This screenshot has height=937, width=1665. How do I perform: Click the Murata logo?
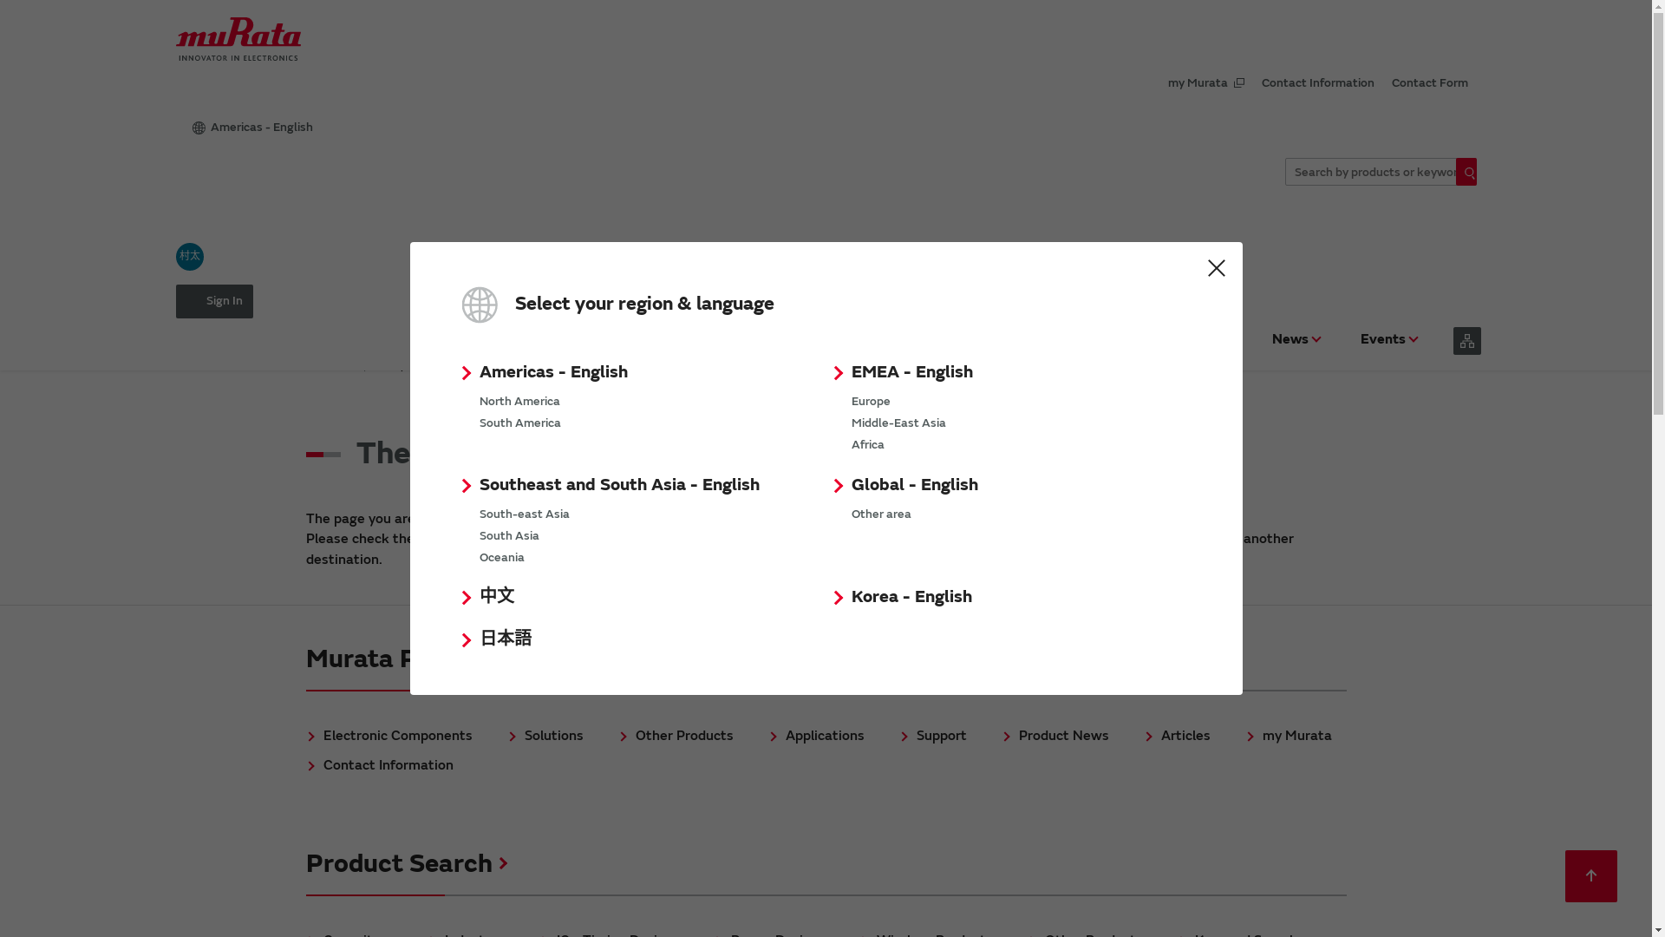click(238, 39)
